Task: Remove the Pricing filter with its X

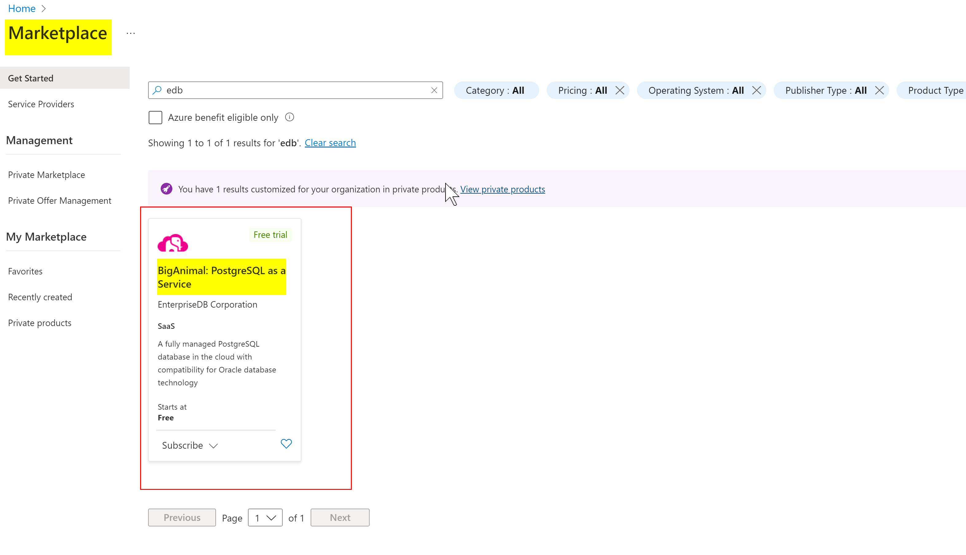Action: pyautogui.click(x=620, y=90)
